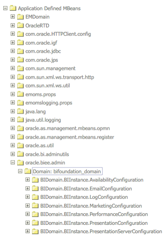Click the BIDomain.BIInstance.LogConfiguration folder icon
This screenshot has height=236, width=168.
[35, 197]
